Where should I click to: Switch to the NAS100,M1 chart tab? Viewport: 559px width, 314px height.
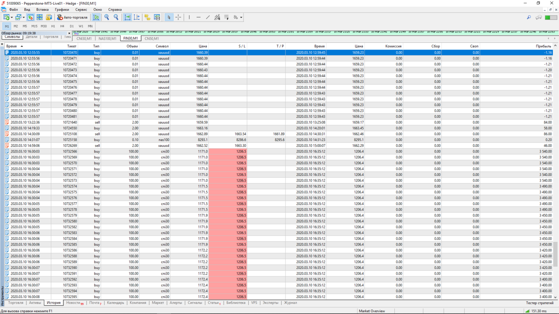[107, 39]
